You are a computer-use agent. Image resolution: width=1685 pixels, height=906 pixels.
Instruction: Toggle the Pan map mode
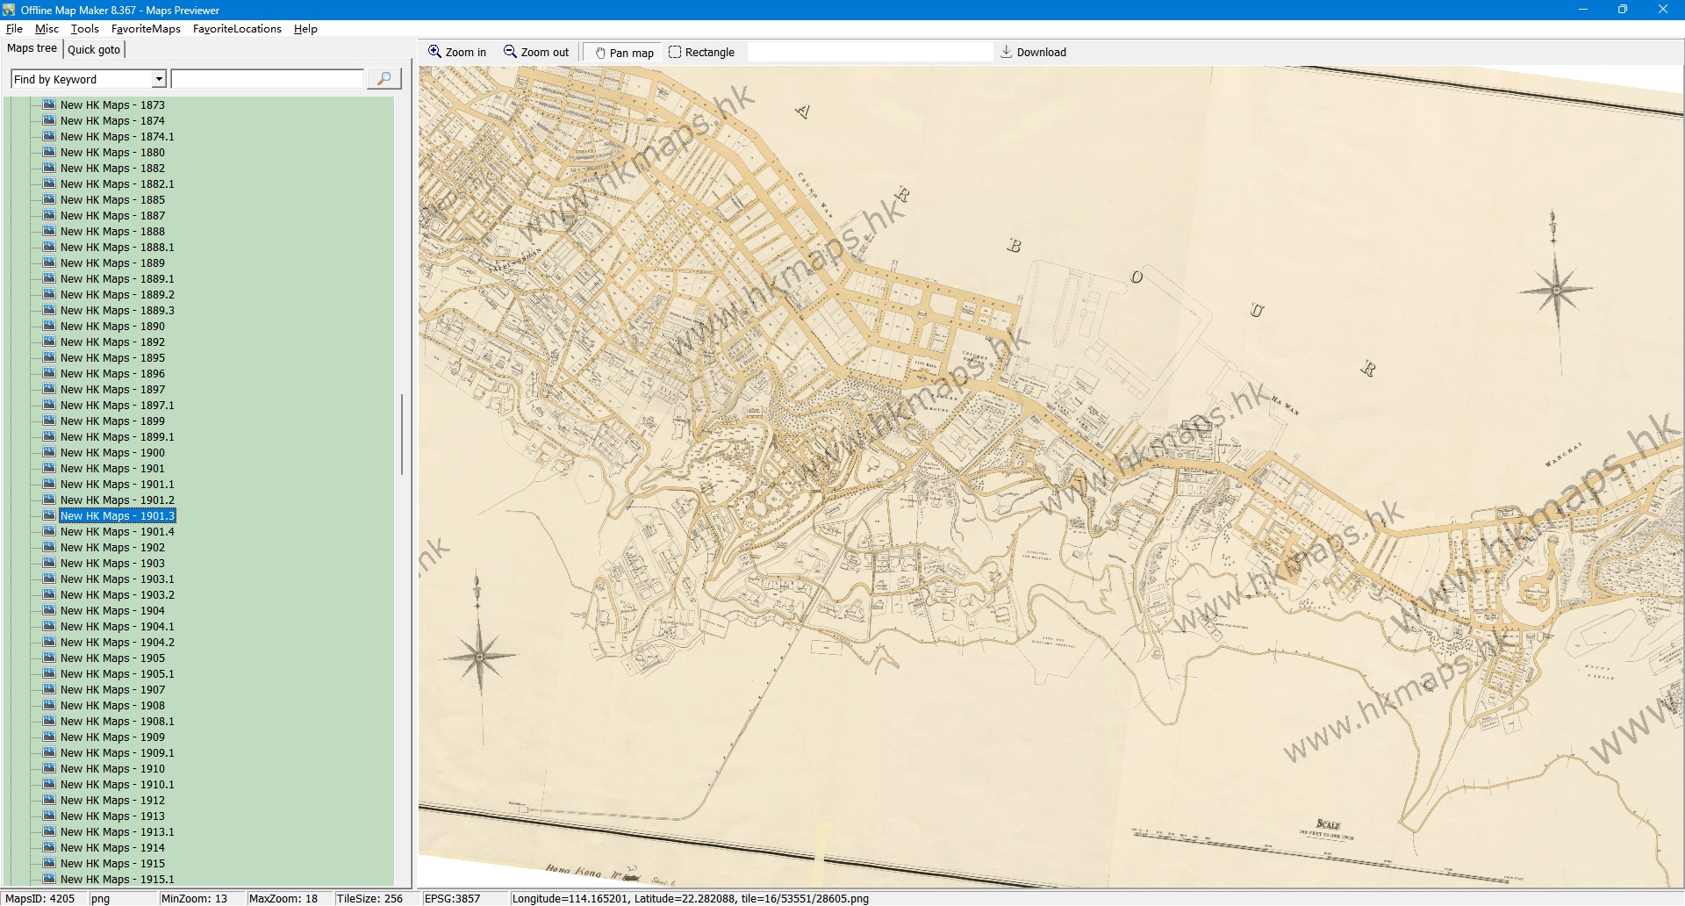coord(624,53)
